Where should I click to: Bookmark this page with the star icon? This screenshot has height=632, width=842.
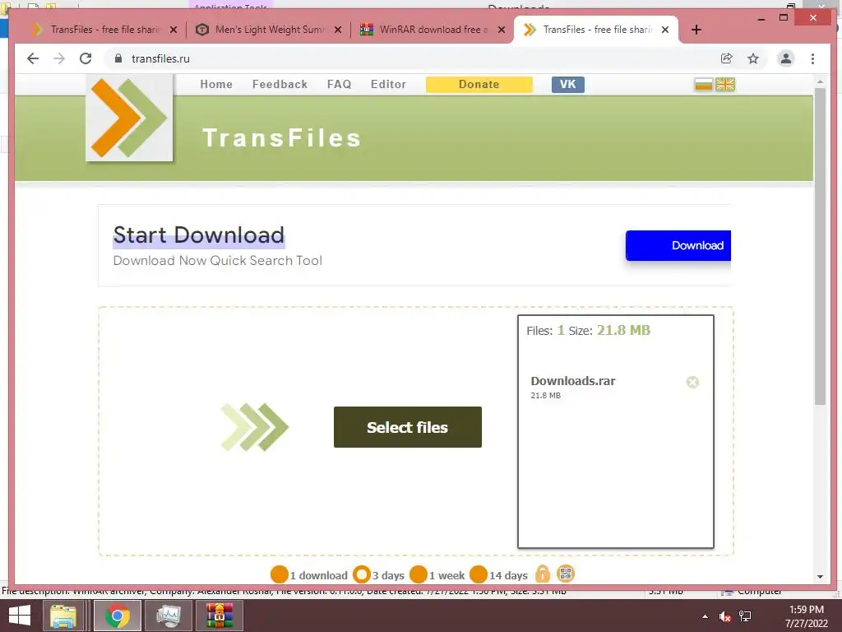753,58
